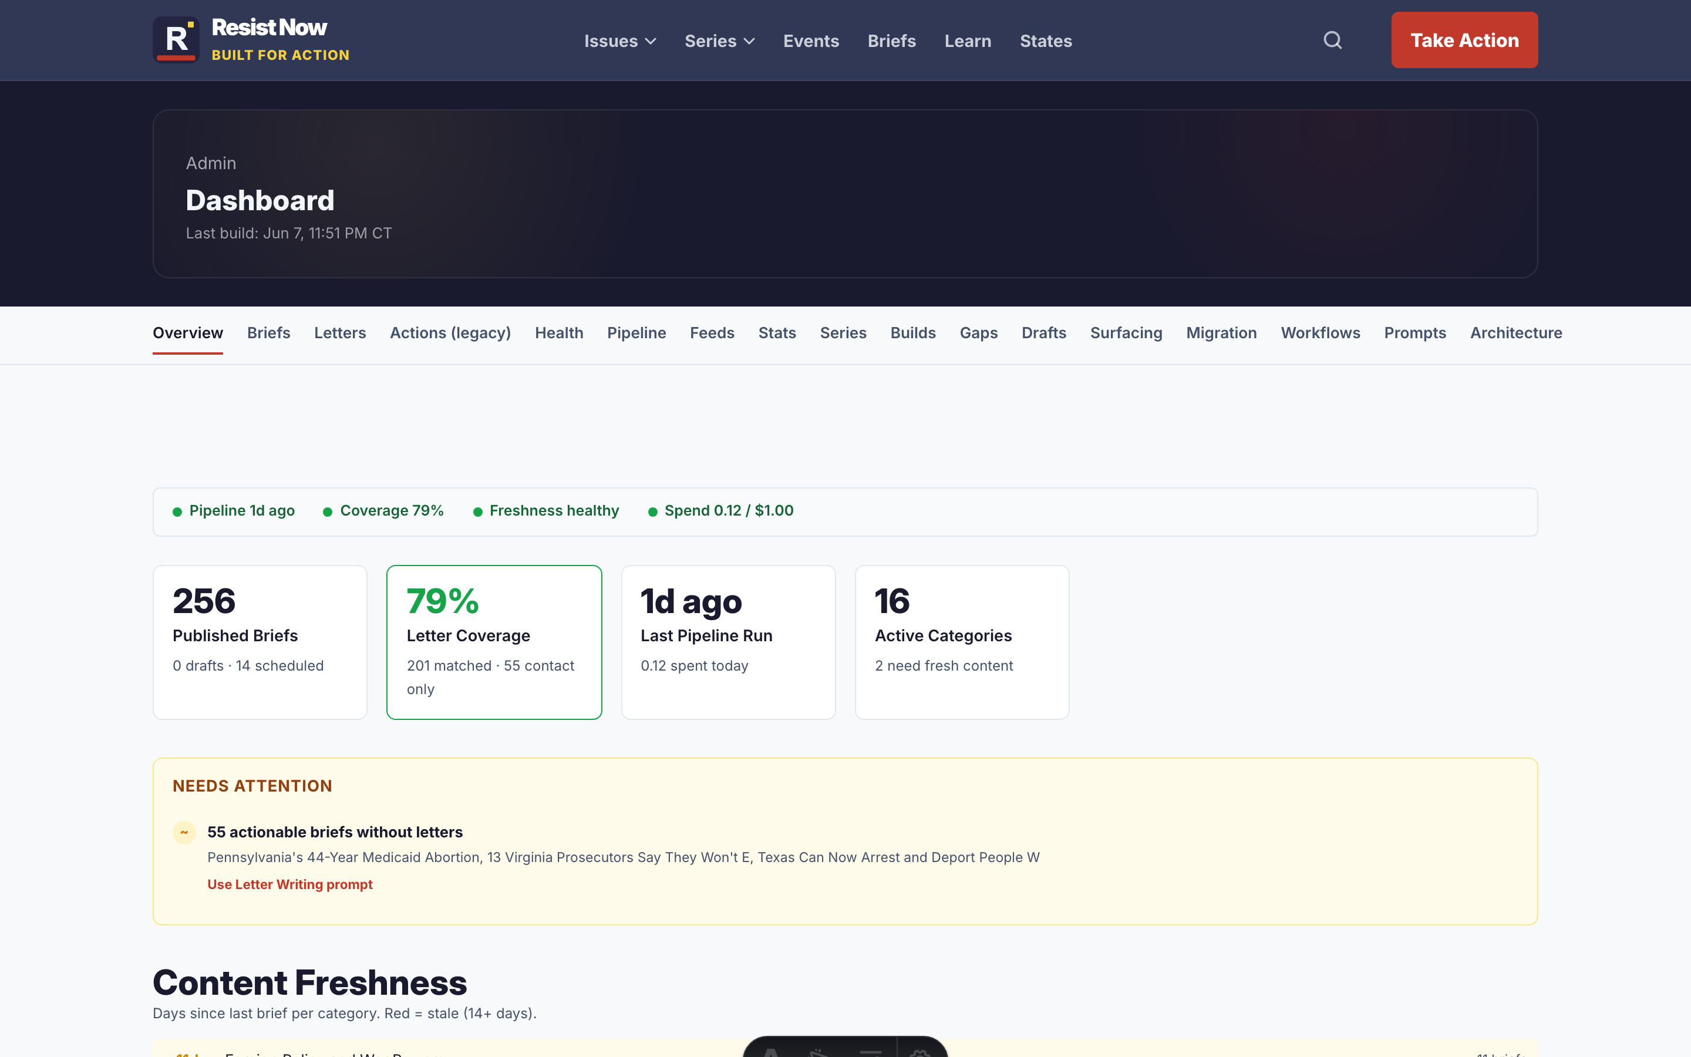
Task: Open the Series admin tab
Action: click(x=843, y=333)
